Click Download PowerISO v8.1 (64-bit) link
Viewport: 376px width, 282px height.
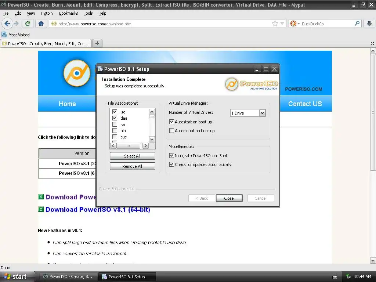pos(98,209)
